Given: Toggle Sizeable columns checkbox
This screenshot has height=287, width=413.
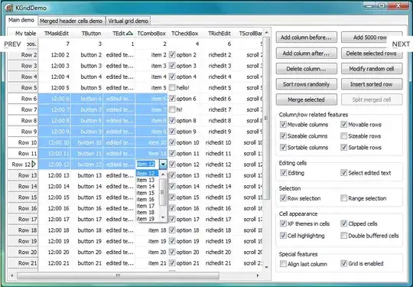Looking at the screenshot, I should [283, 136].
